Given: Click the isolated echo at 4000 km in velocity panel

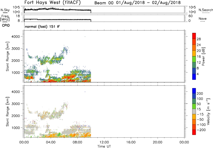Looking at the screenshot, I should coord(85,92).
